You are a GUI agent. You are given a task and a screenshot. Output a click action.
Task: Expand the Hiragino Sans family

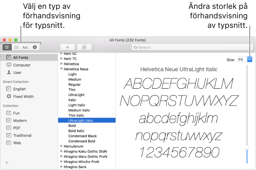tap(62, 167)
